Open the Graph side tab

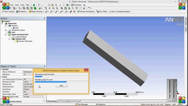(186, 29)
